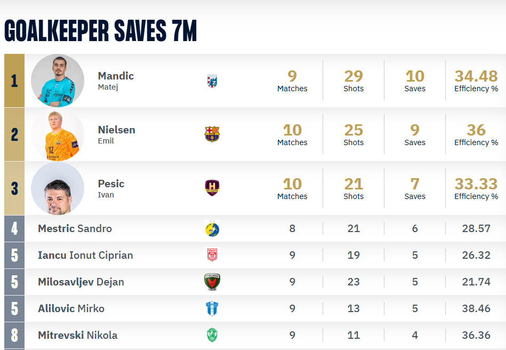
Task: Click the red club crest beside Iancu
Action: point(212,255)
